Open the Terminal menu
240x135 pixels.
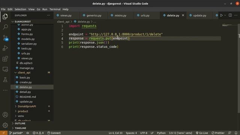tap(55, 9)
